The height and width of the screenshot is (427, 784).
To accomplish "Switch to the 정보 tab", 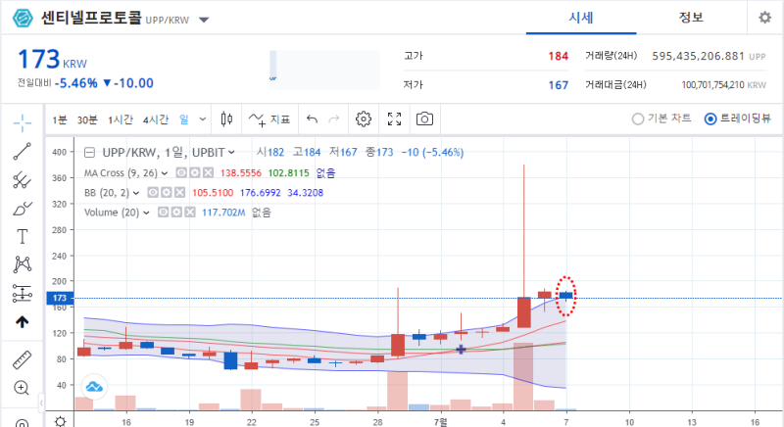I will point(691,18).
